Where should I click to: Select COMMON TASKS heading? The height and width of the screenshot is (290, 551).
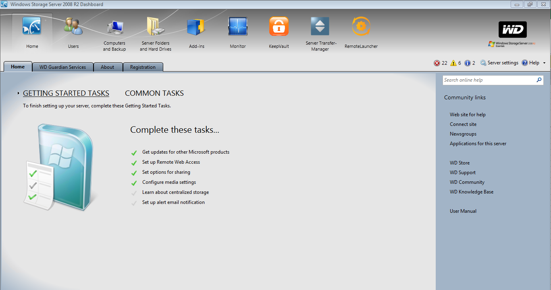(x=154, y=93)
